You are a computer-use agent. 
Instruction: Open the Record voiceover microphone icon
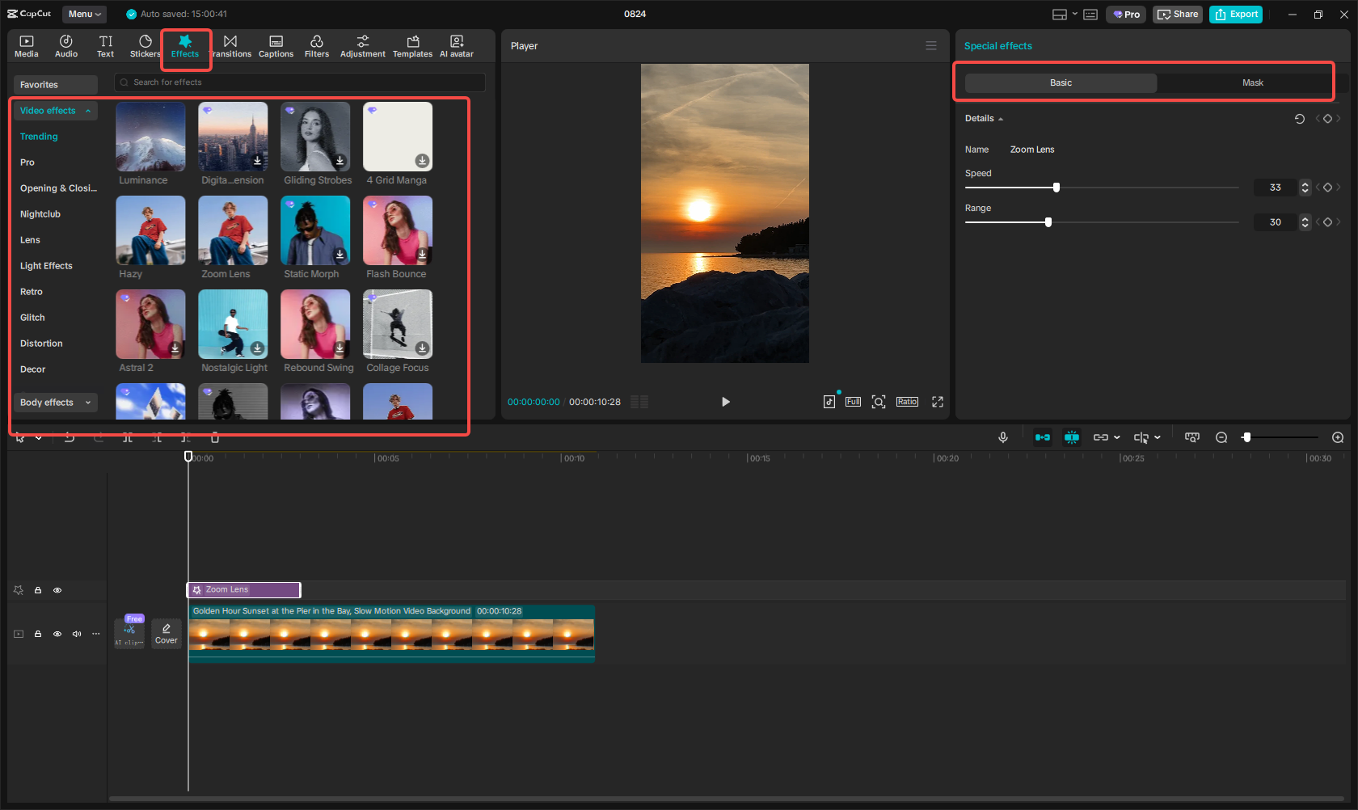coord(1002,437)
